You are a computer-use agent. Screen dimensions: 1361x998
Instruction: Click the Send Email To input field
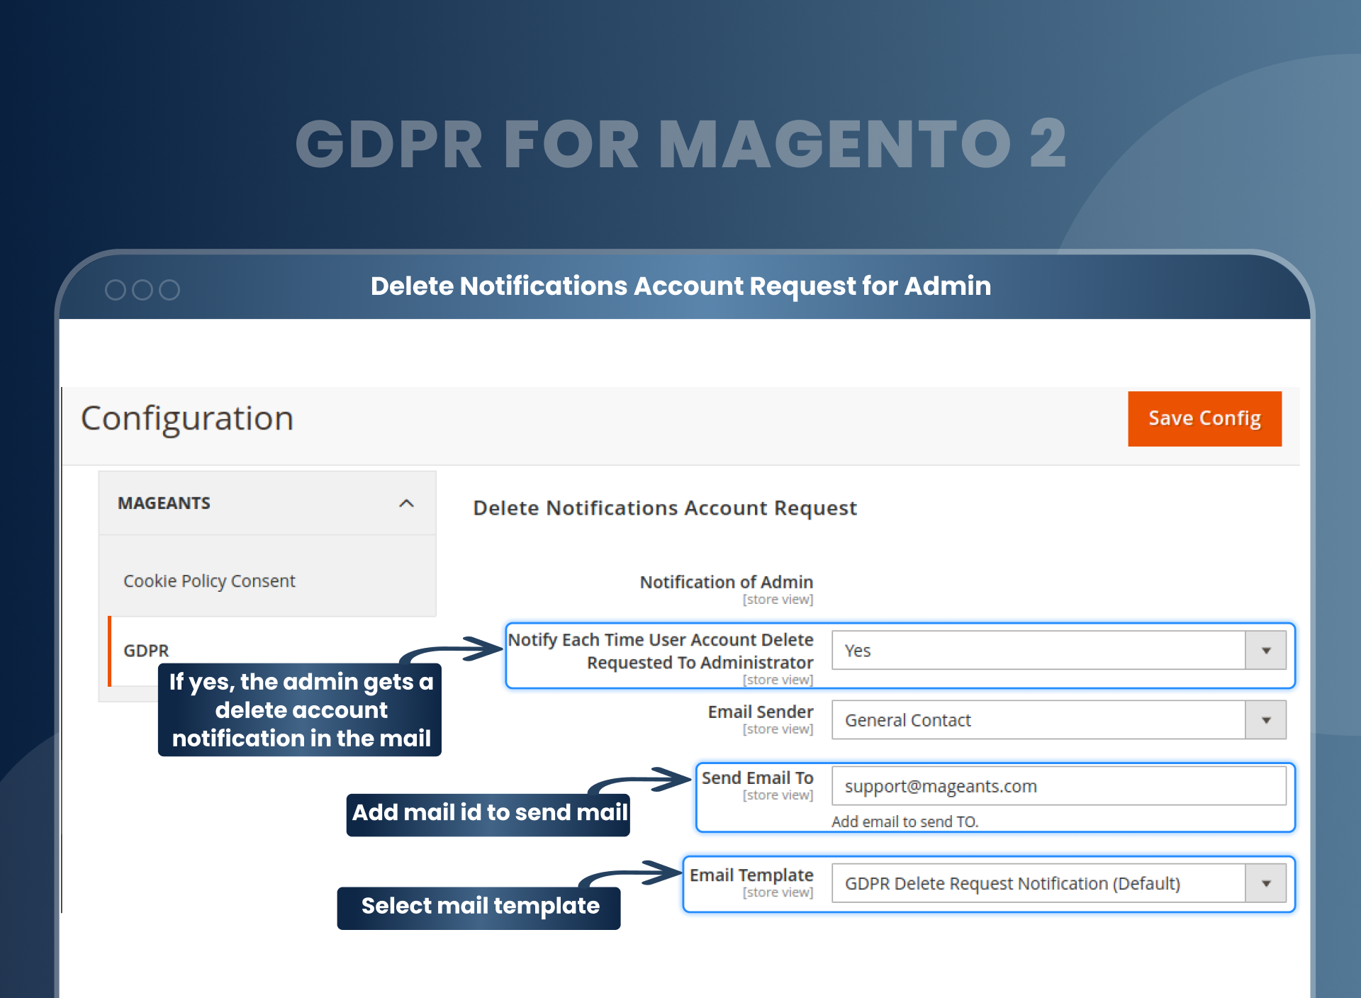click(1059, 785)
